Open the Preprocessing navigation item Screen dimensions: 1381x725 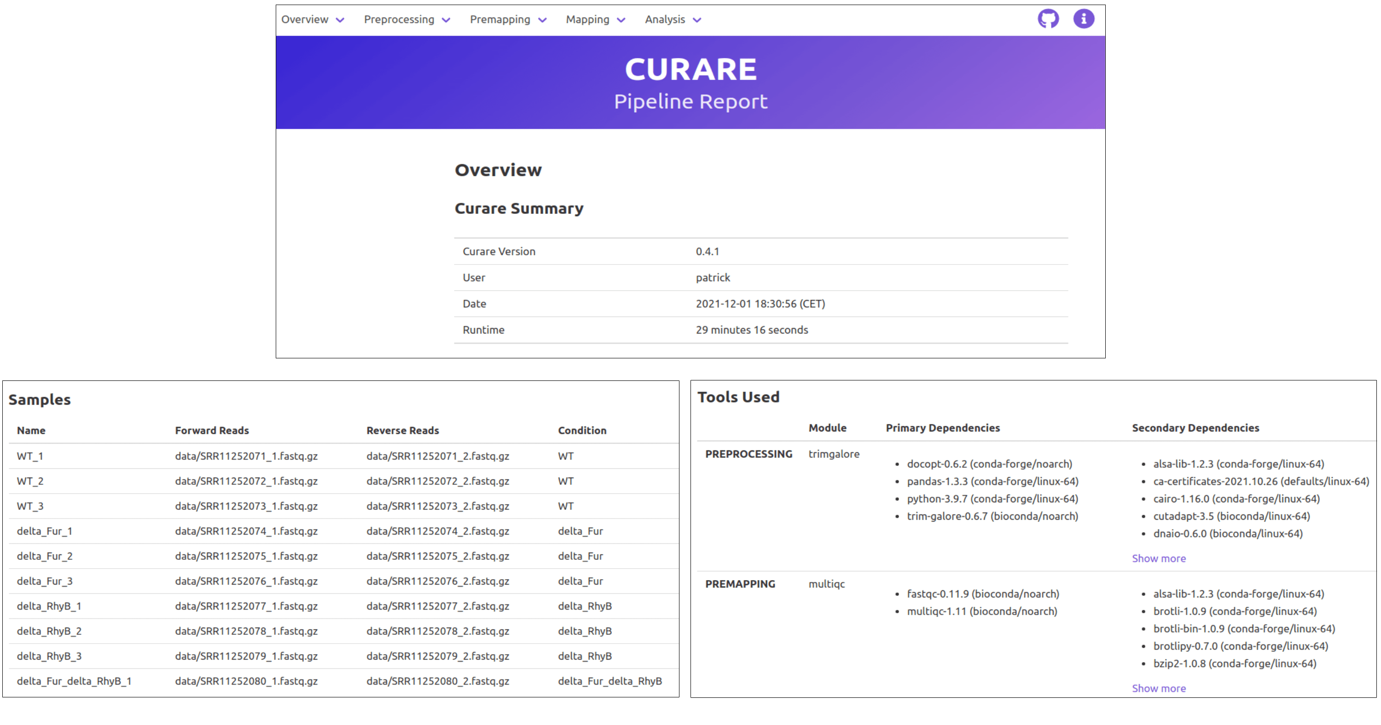click(399, 19)
